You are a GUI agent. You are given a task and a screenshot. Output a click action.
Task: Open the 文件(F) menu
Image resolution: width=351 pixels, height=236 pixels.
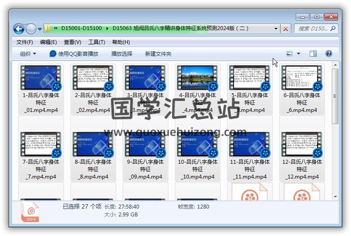pyautogui.click(x=25, y=42)
